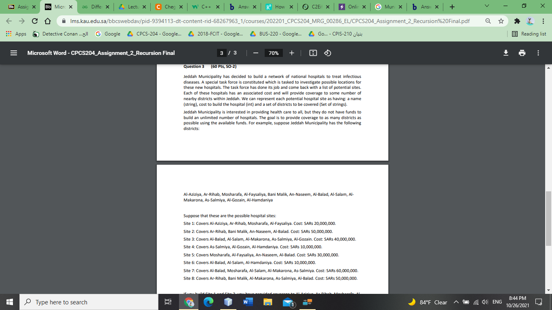
Task: Open the CPIS-210 bookmark
Action: (x=335, y=34)
